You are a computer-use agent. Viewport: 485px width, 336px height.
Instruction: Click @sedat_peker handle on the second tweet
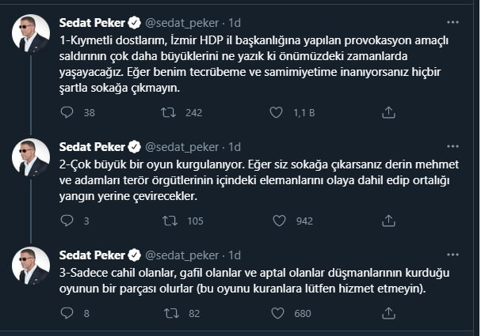coord(183,147)
